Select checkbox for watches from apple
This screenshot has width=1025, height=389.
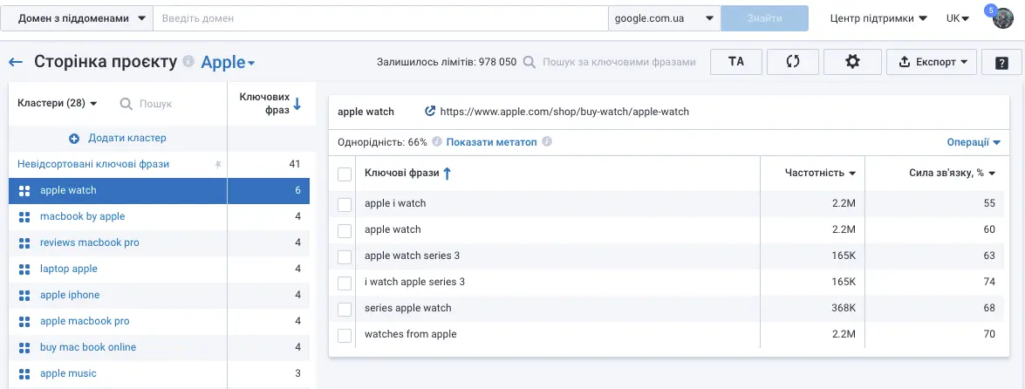[x=345, y=335]
